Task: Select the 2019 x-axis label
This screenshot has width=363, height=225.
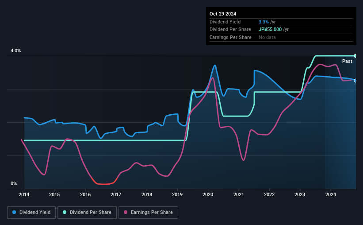Action: coord(177,194)
